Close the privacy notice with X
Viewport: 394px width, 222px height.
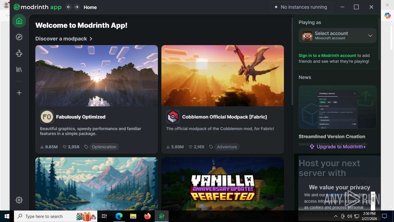coord(363,183)
